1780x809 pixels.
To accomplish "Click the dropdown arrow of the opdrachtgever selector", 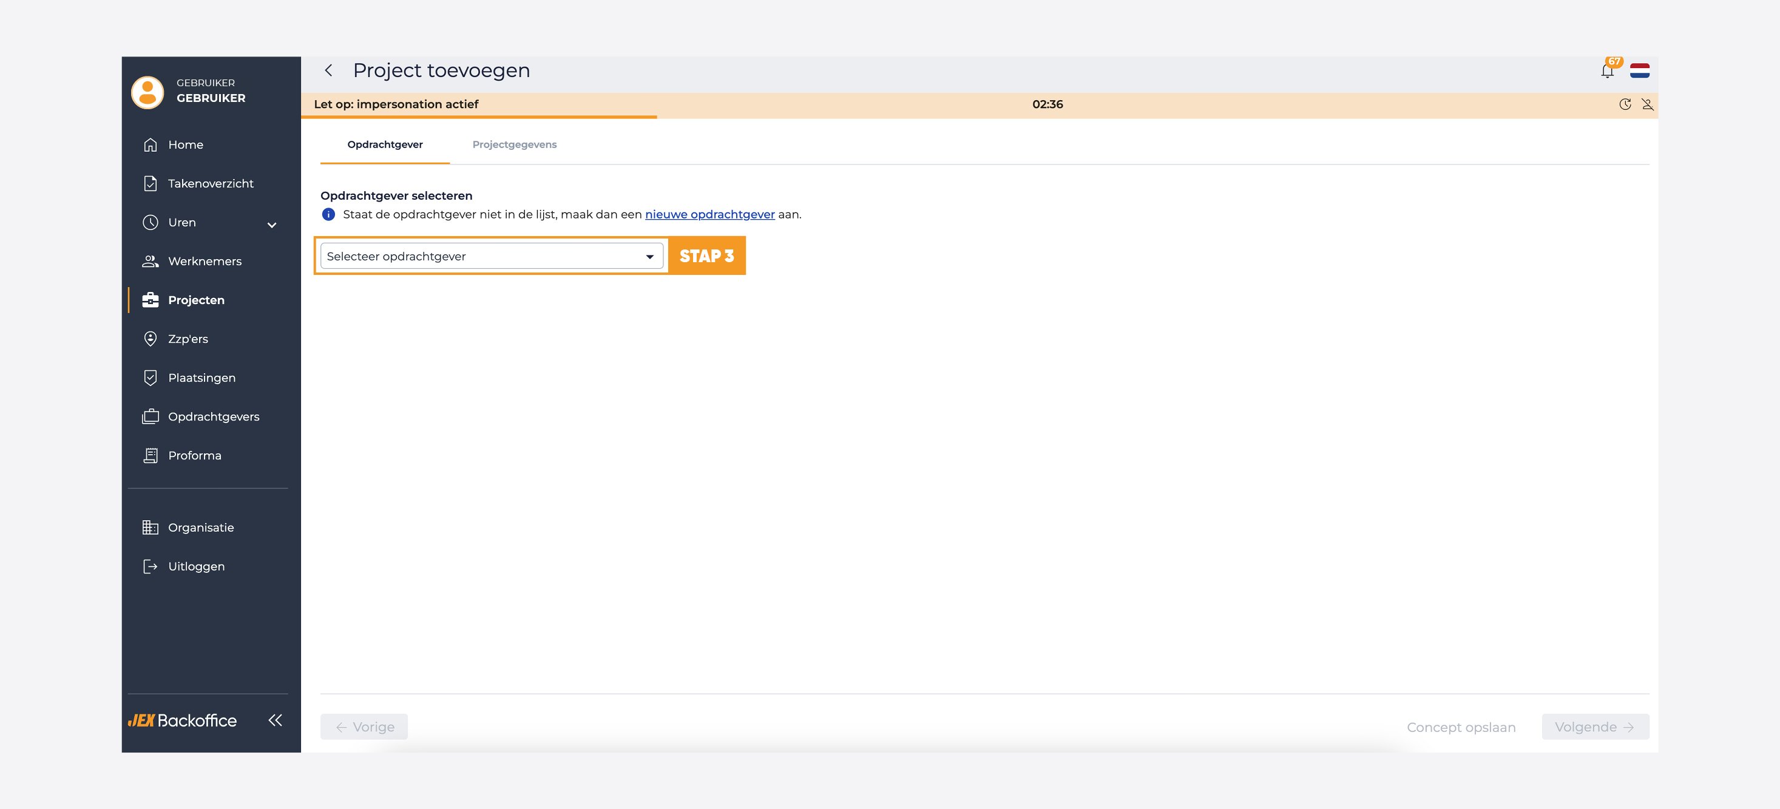I will coord(649,257).
